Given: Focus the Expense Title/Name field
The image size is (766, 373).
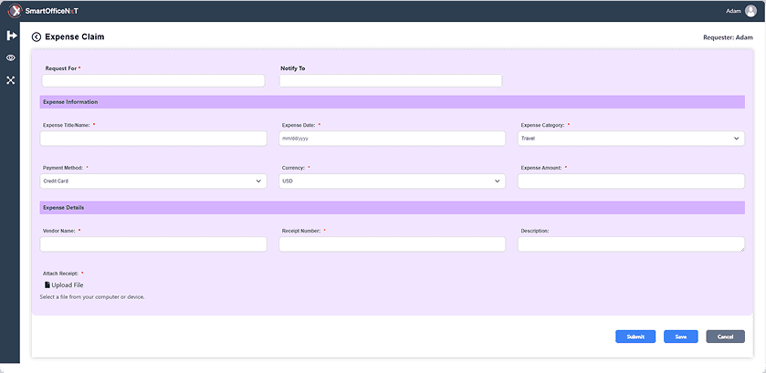Looking at the screenshot, I should pos(153,139).
